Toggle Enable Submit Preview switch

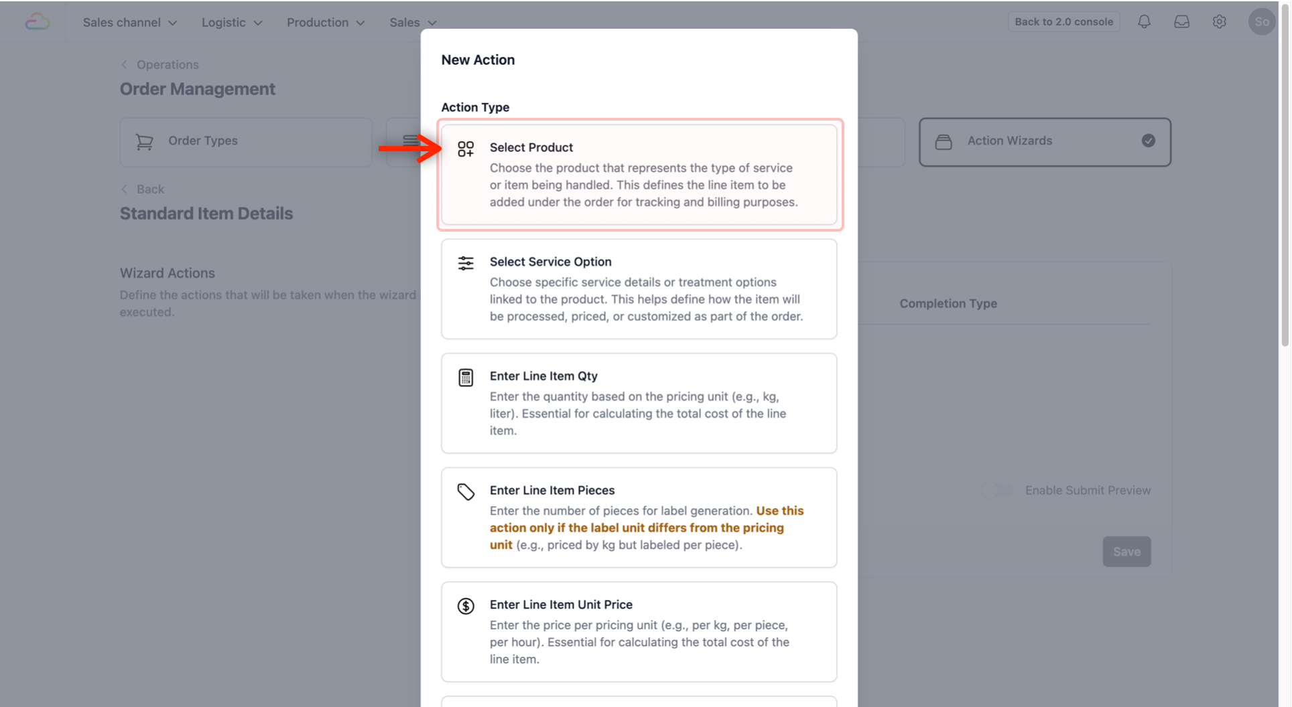[x=997, y=490]
